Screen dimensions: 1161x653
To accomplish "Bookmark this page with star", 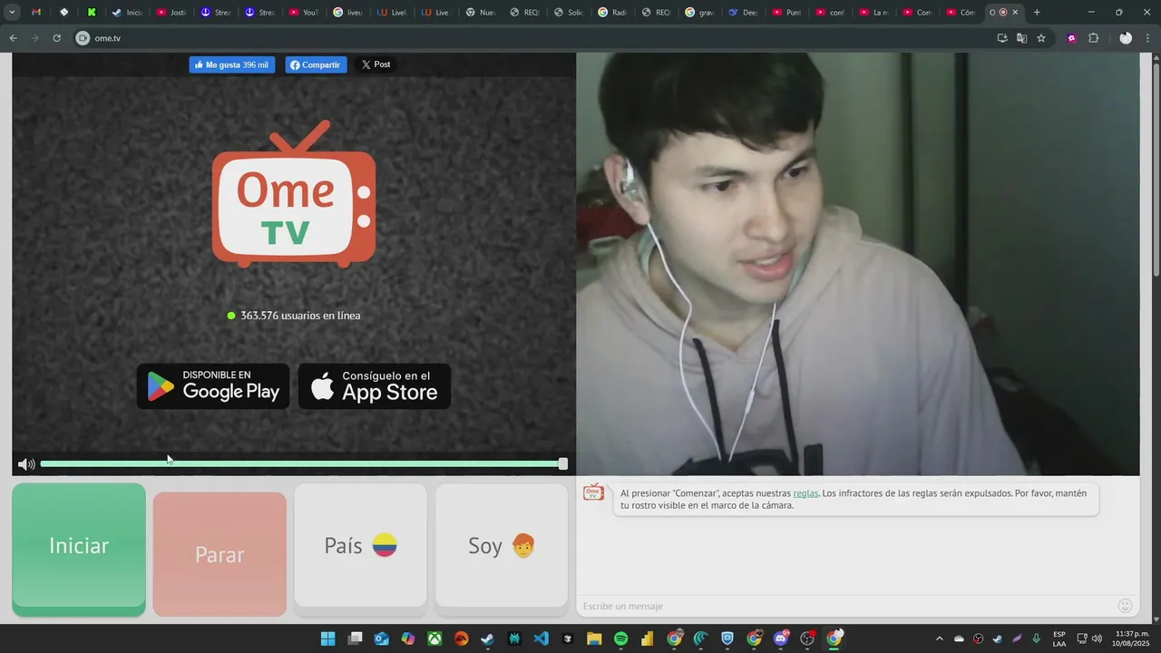I will click(1041, 38).
